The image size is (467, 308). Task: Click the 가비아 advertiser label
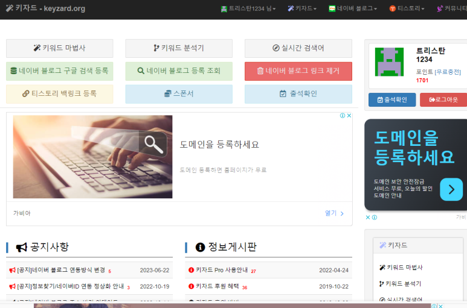(22, 213)
